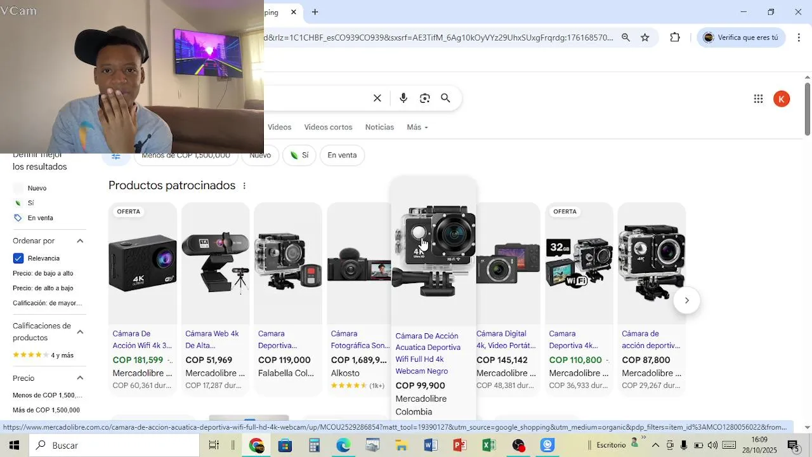
Task: Open Windows Start menu
Action: click(x=14, y=445)
